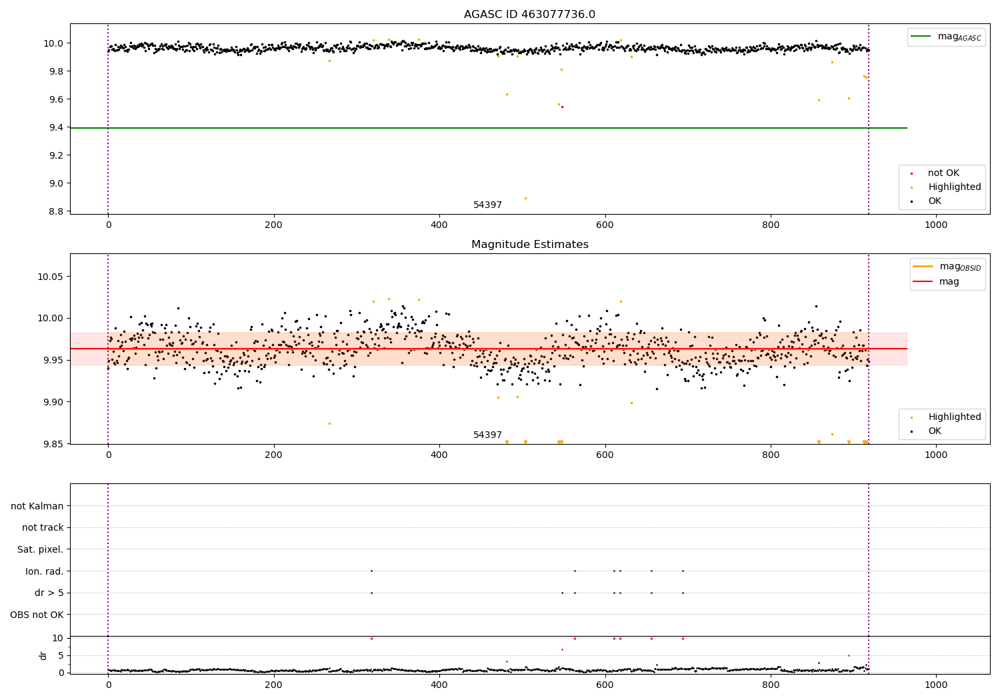Screen dimensions: 1000x700
Task: Click the "54397" annotation in the top plot
Action: [487, 205]
